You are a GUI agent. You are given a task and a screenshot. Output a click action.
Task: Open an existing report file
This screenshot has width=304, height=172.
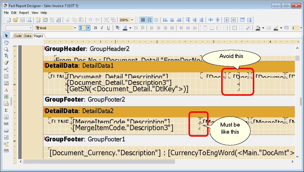(x=15, y=20)
